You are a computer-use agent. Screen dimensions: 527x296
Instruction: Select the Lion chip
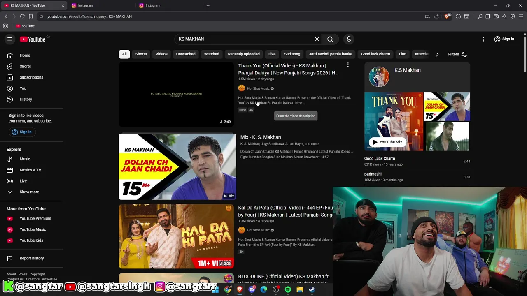(x=403, y=54)
